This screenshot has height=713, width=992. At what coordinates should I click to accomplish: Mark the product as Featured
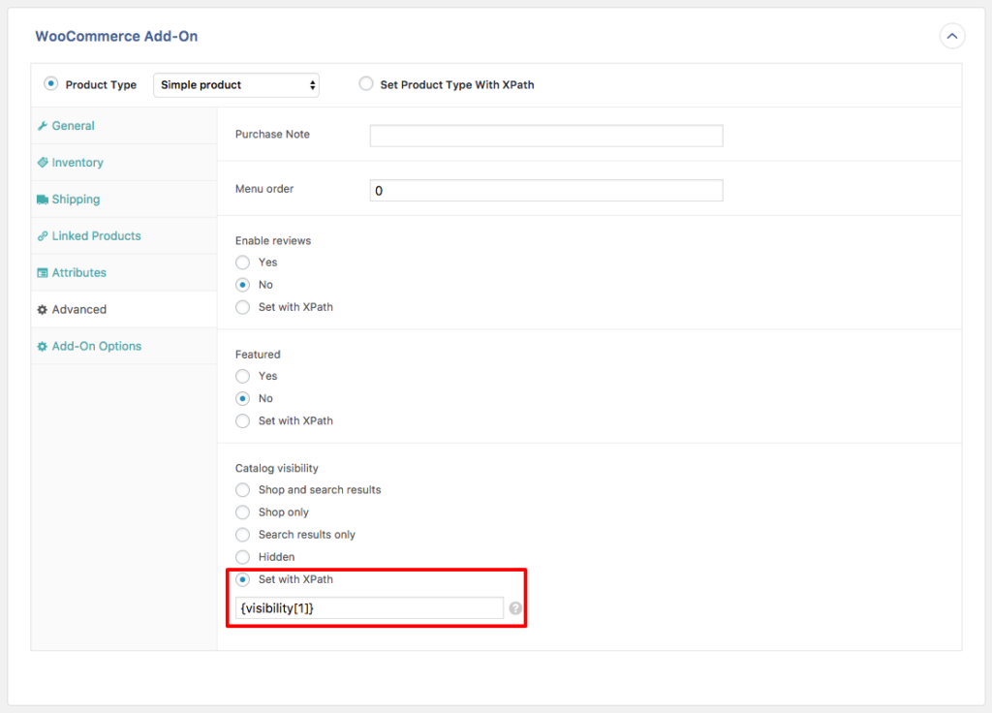tap(242, 376)
